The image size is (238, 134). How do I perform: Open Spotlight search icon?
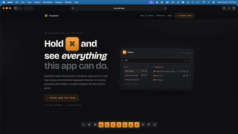[209, 2]
